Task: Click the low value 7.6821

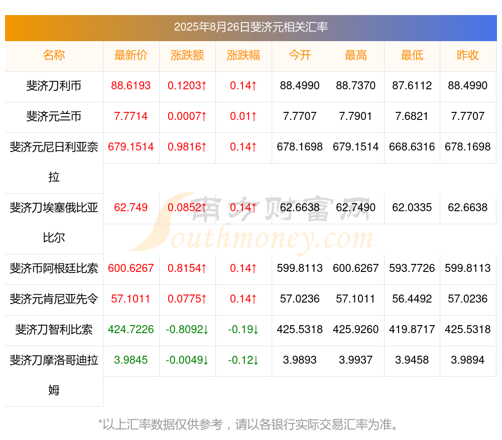Action: (x=412, y=116)
